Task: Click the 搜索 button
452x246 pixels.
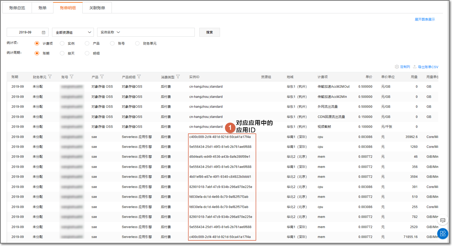Action: pyautogui.click(x=210, y=32)
